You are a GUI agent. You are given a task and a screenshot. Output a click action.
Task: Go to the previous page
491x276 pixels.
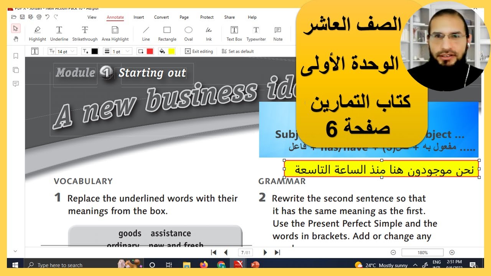(226, 252)
